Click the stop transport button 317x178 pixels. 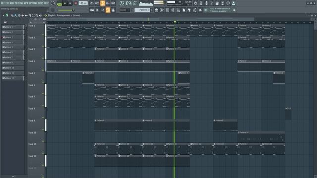point(70,3)
